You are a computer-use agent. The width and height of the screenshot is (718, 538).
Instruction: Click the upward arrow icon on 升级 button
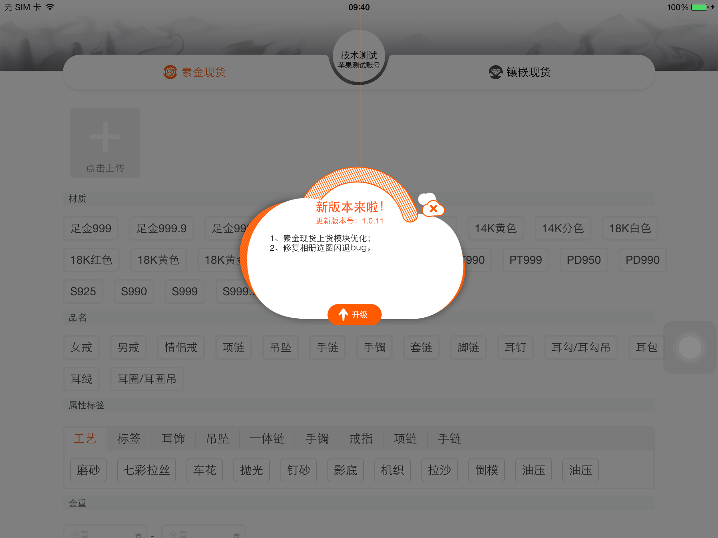tap(343, 314)
